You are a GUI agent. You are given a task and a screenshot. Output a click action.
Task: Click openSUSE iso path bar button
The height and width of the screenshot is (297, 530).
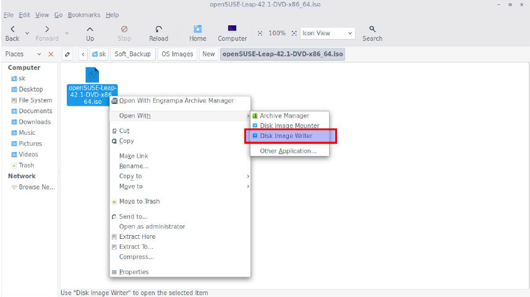(283, 54)
